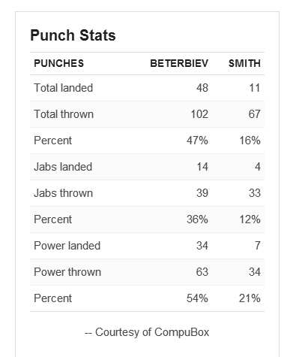Image resolution: width=293 pixels, height=357 pixels.
Task: Click Smith's total thrown value 67
Action: coord(255,114)
